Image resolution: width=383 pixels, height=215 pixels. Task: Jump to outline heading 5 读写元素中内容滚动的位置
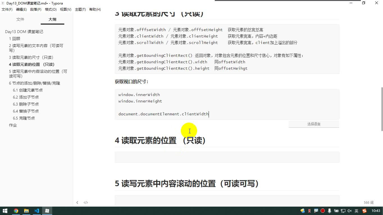[x=38, y=74]
